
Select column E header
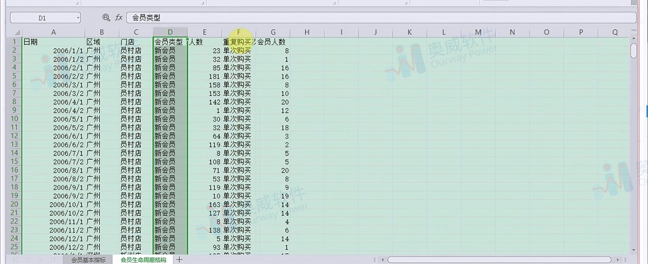click(205, 32)
